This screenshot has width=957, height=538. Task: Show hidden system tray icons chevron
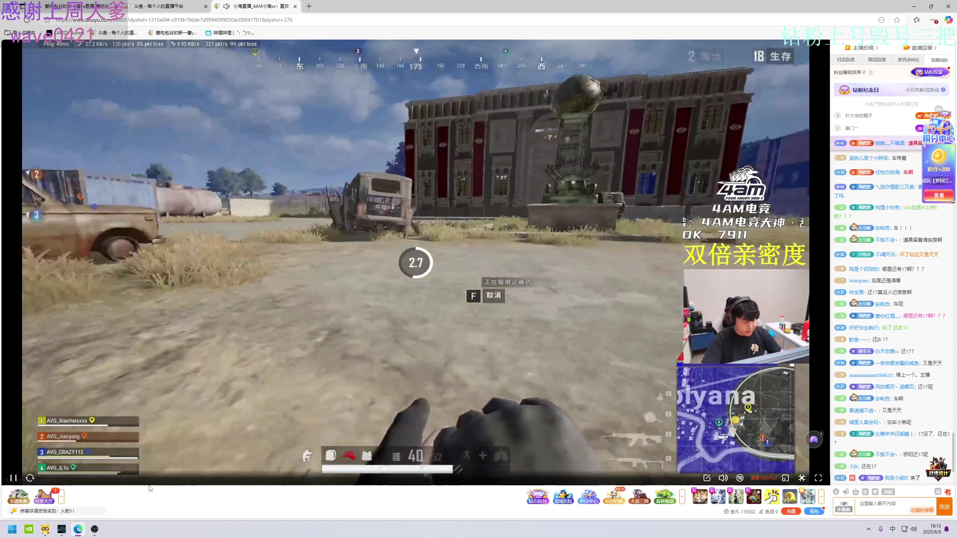pos(868,529)
